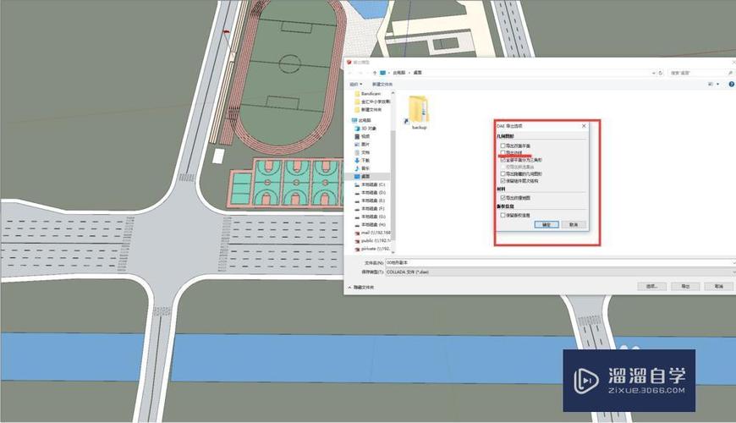The height and width of the screenshot is (423, 736).
Task: Open the 选项 options button in save dialog
Action: 651,286
